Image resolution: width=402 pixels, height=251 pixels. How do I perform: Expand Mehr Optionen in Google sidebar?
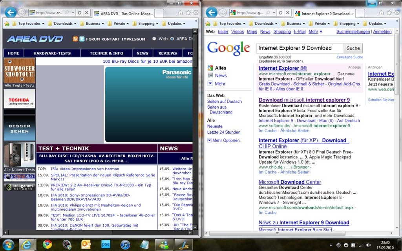[223, 140]
